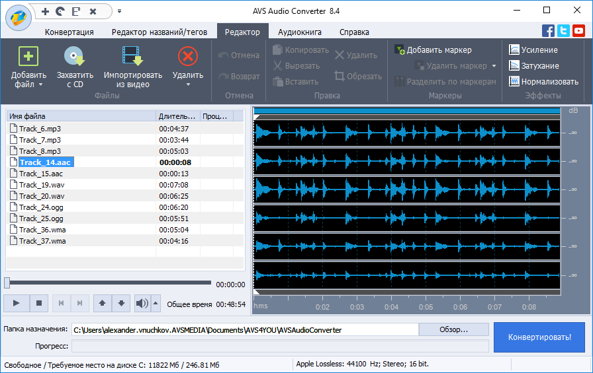Click the top waveform channel

(x=407, y=133)
